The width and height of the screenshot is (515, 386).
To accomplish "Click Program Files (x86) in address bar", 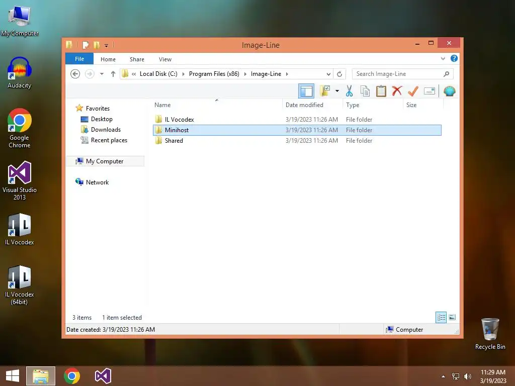I will (214, 74).
